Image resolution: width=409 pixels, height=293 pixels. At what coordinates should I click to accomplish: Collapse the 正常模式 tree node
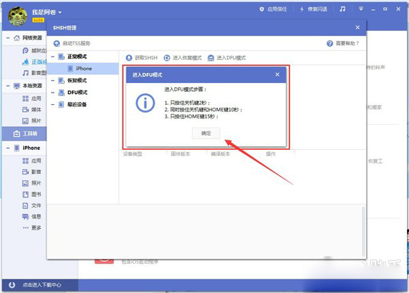(52, 56)
